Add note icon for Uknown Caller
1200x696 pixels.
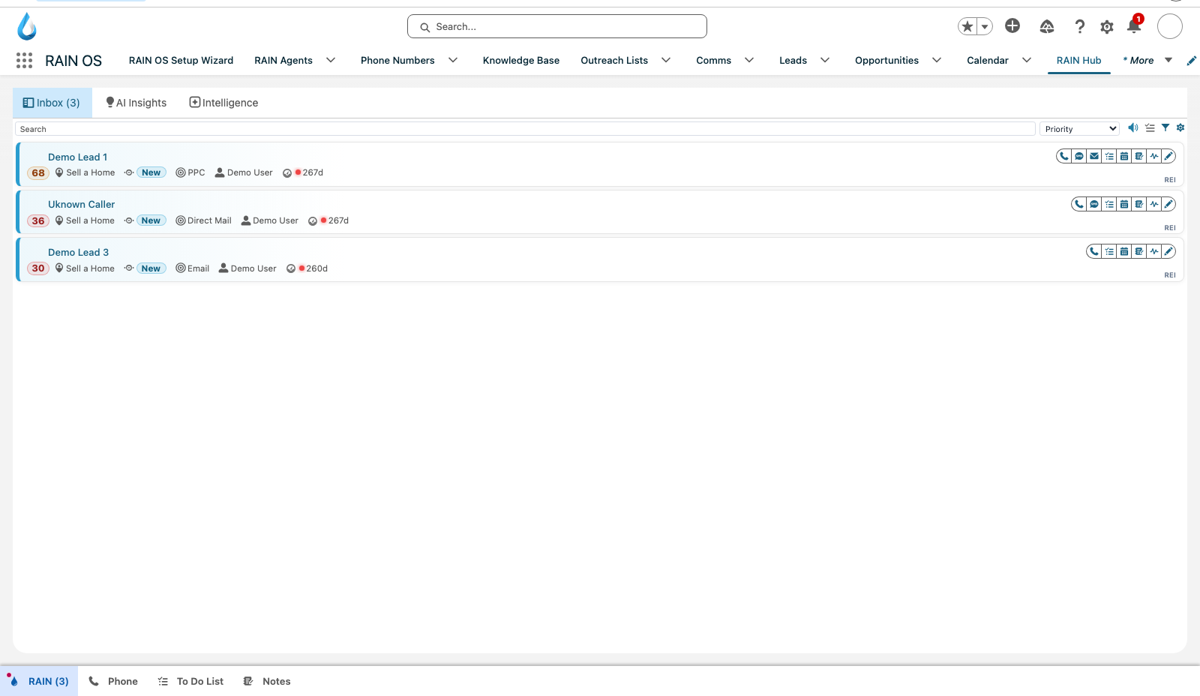[1138, 204]
